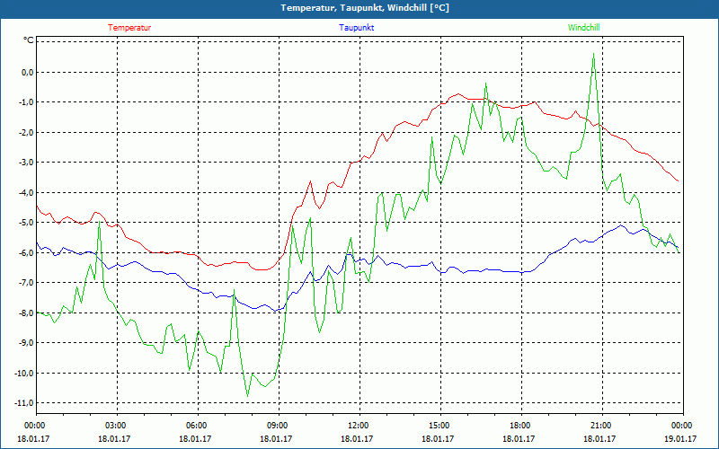Viewport: 719px width, 449px height.
Task: Click the -7,0 y-axis value
Action: coord(26,283)
